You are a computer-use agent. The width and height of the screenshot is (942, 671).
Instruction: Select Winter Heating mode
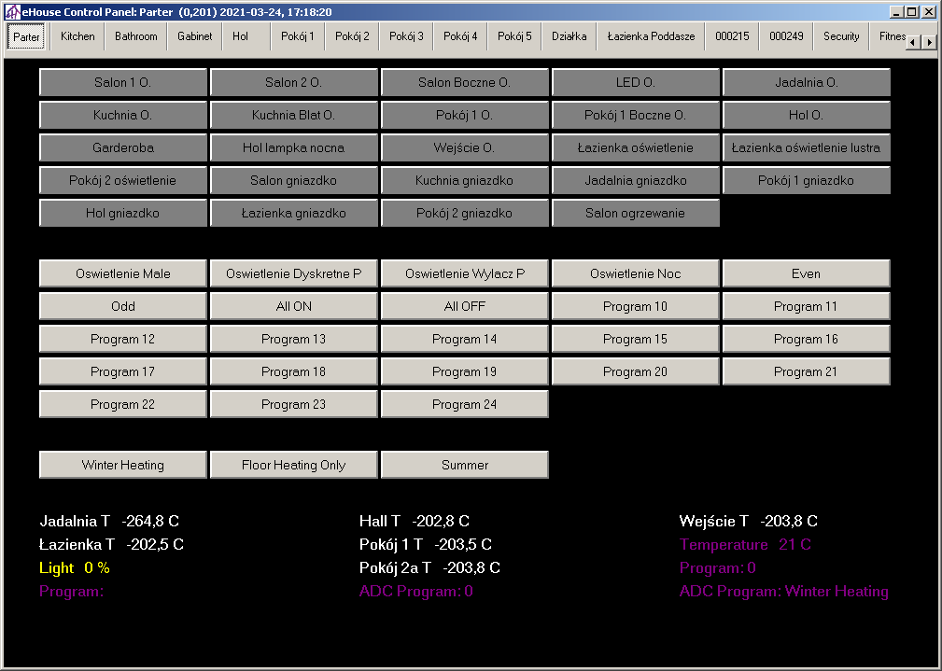pyautogui.click(x=122, y=465)
